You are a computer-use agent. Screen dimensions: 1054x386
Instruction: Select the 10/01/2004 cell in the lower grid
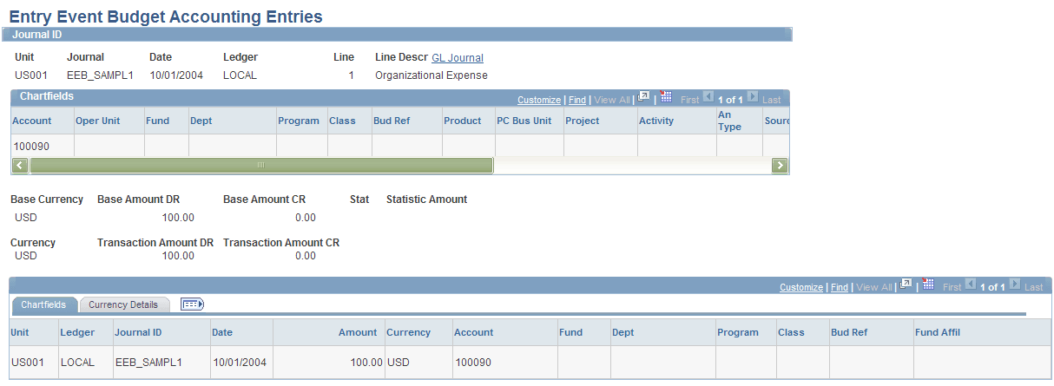[240, 363]
